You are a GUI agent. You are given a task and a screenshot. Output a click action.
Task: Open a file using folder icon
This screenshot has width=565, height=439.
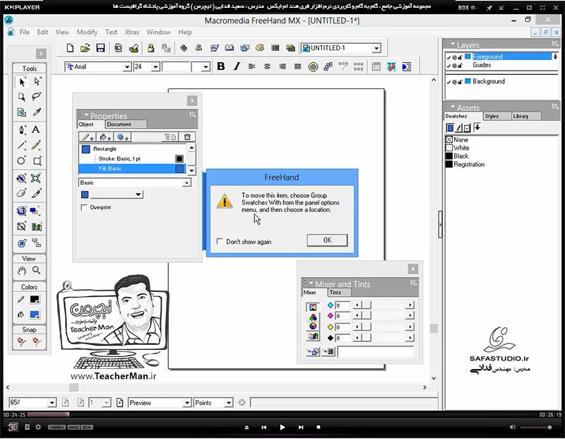(x=85, y=48)
